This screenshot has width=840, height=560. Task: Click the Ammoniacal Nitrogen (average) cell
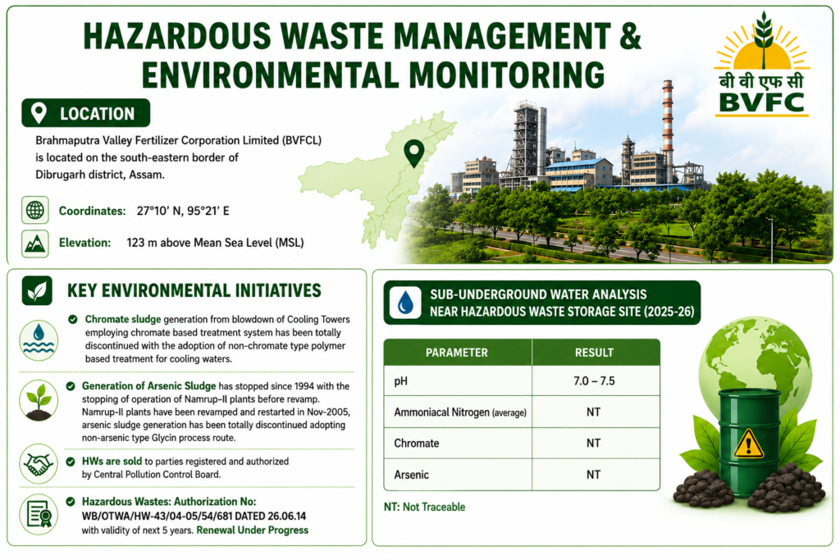coord(458,412)
